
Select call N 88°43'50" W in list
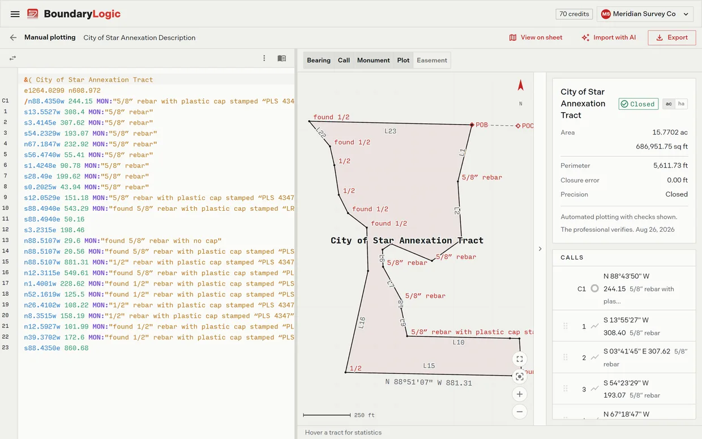coord(624,288)
